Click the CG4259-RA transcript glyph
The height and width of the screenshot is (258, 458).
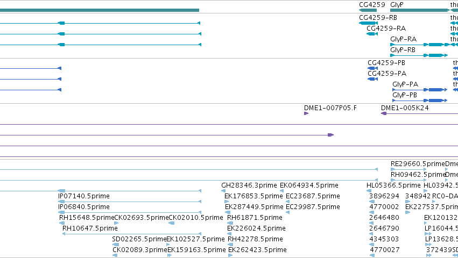click(x=372, y=34)
